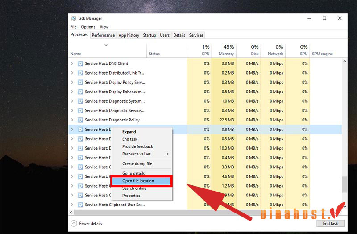The width and height of the screenshot is (357, 234).
Task: Click gear icon of Service Host: Diagnostic System...
Action: (x=80, y=101)
